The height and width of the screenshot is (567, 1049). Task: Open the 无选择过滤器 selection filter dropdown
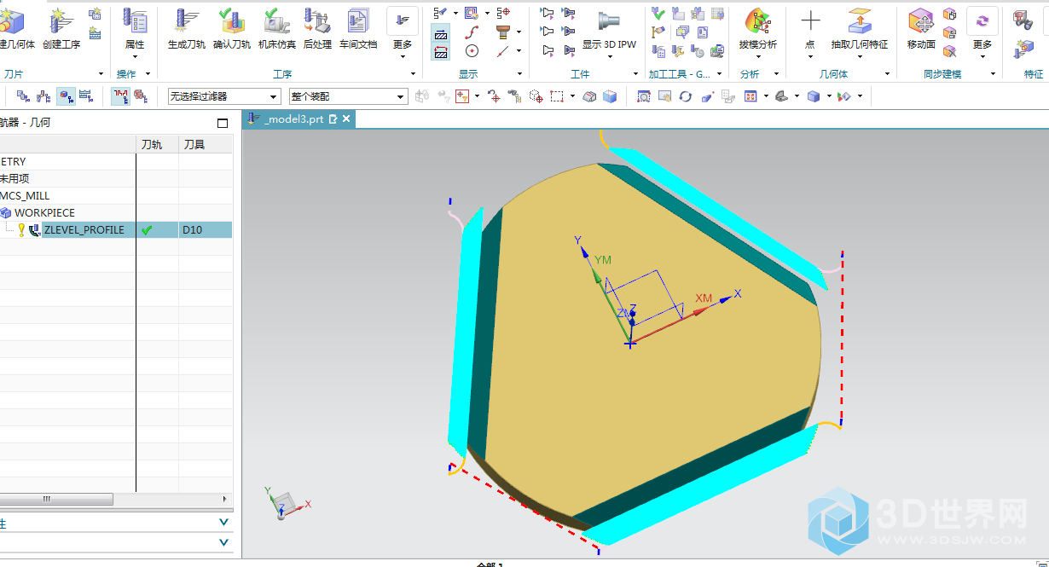[x=224, y=97]
